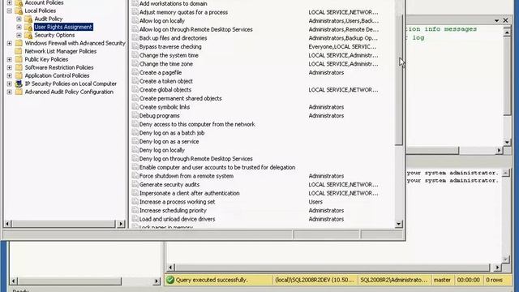Select Back up files and directories policy
Viewport: 519px width, 292px height.
(x=173, y=38)
